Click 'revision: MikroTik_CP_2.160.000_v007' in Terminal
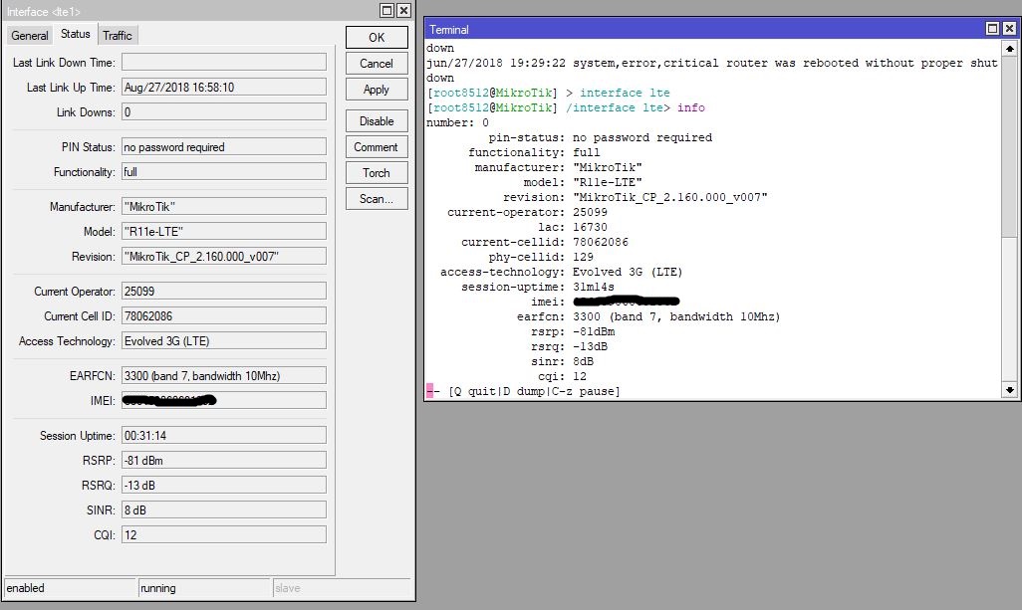 coord(635,197)
